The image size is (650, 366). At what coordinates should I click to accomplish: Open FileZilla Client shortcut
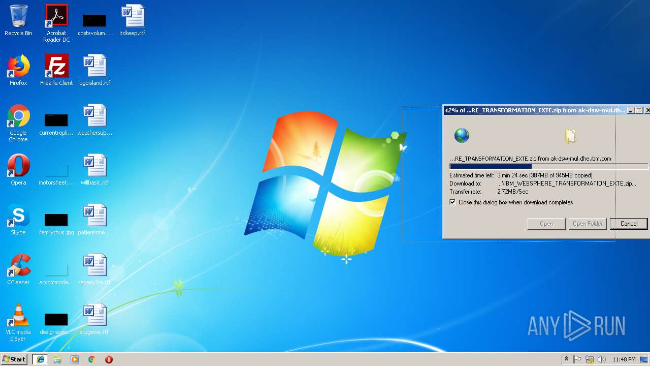coord(56,70)
